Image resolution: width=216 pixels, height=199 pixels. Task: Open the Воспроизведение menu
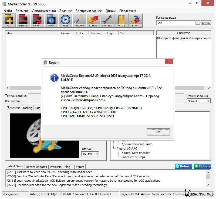(x=89, y=11)
